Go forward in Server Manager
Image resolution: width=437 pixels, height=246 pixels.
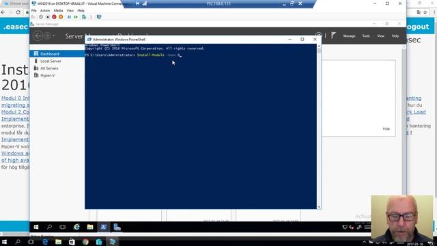[x=47, y=36]
